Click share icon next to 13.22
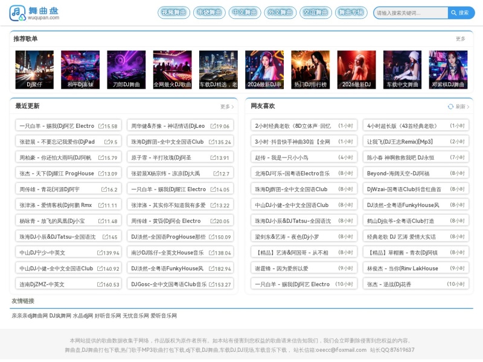The width and height of the screenshot is (483, 362). pyautogui.click(x=213, y=205)
